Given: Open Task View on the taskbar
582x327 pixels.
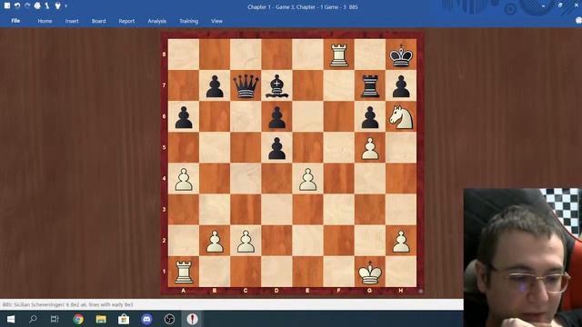Looking at the screenshot, I should (55, 319).
